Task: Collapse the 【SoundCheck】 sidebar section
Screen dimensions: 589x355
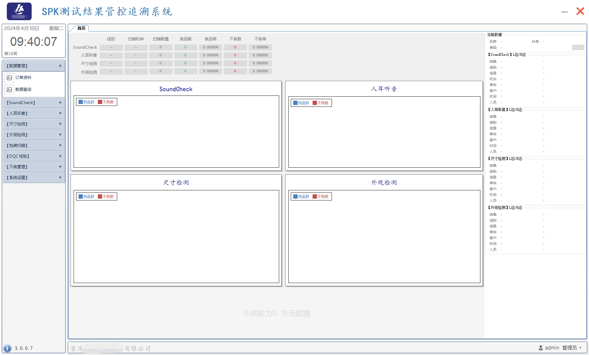Action: [60, 103]
